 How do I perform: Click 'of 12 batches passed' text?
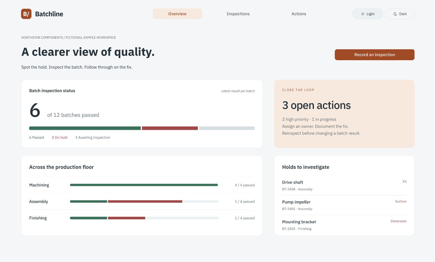point(73,115)
